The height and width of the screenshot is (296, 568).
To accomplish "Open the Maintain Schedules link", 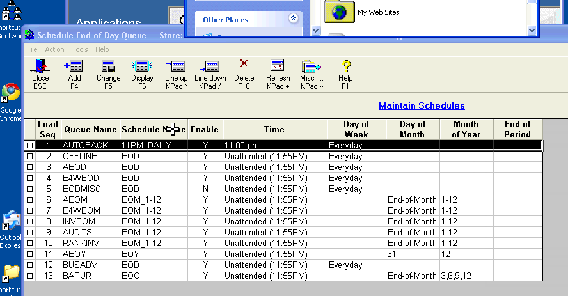I will coord(422,105).
